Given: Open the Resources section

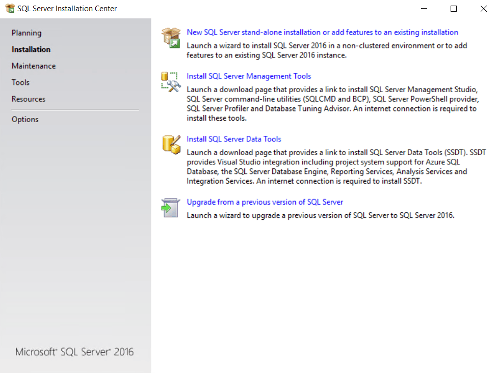Looking at the screenshot, I should pyautogui.click(x=28, y=99).
